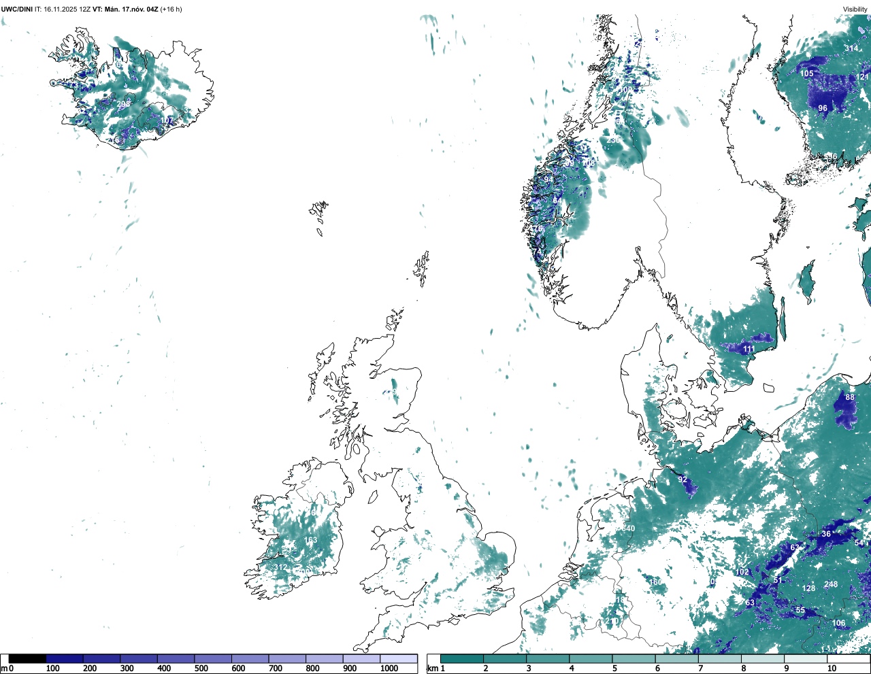This screenshot has width=871, height=674.
Task: Click the '5' label on the km legend
Action: tap(614, 669)
